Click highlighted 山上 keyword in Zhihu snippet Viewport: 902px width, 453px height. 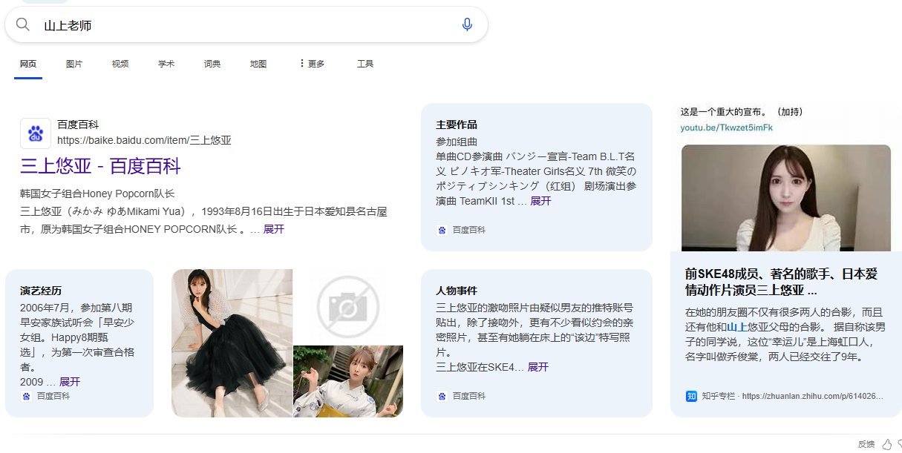click(x=736, y=327)
